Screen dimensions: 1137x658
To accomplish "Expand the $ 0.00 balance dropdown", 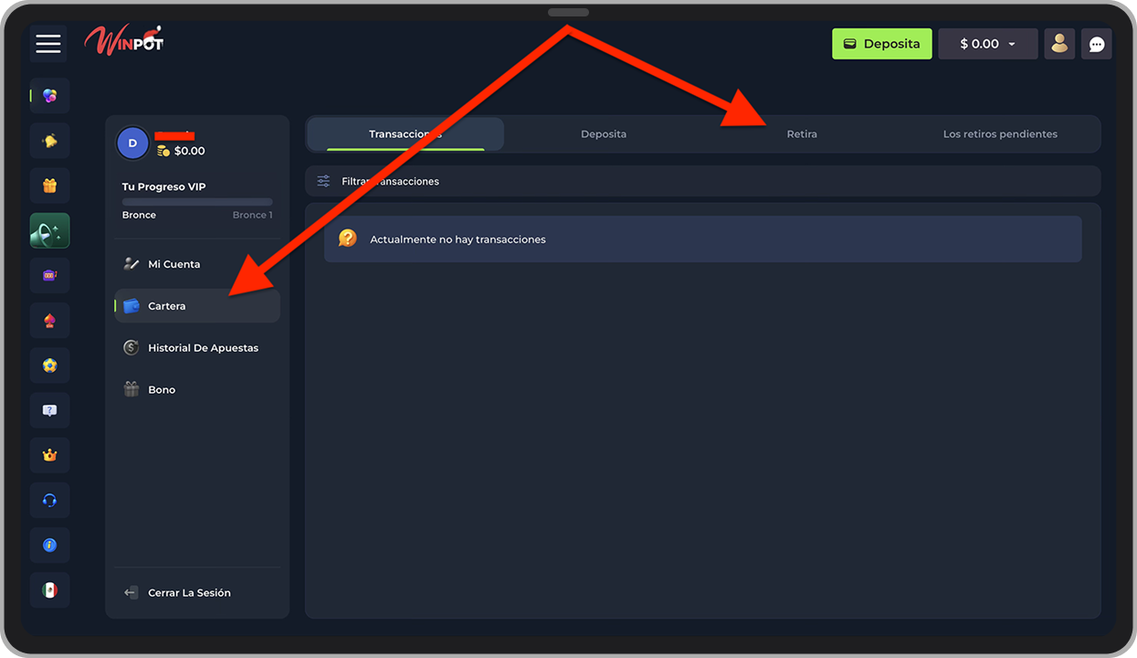I will coord(988,44).
